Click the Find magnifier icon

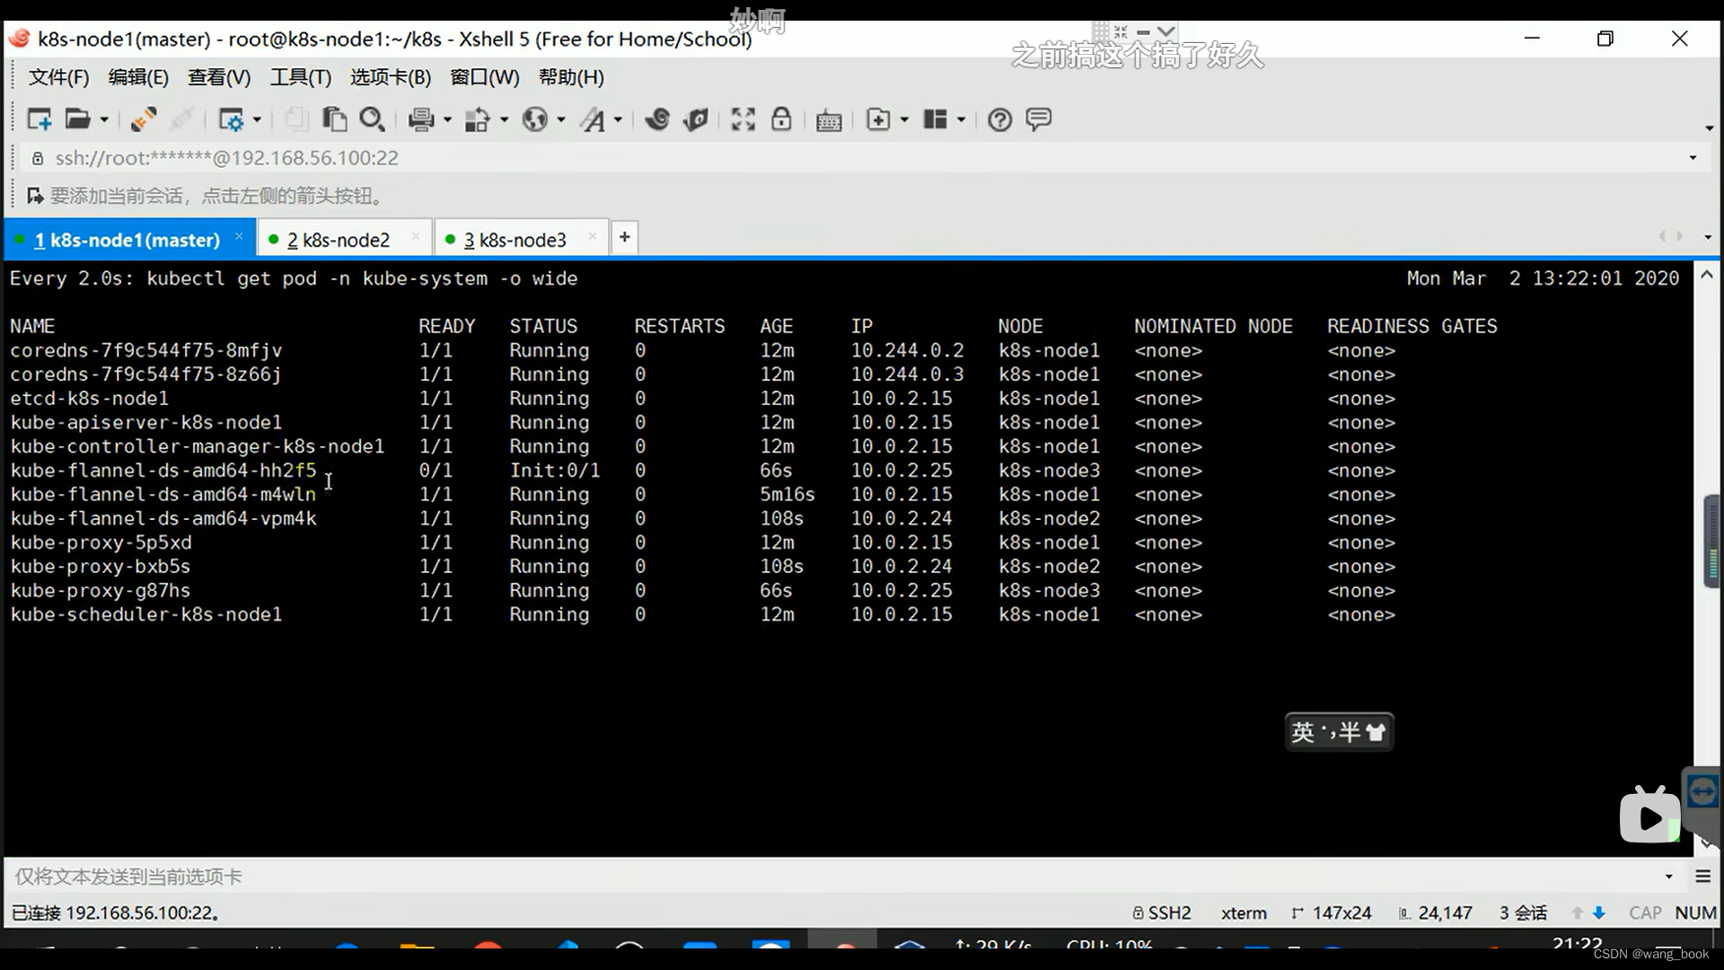pos(372,119)
